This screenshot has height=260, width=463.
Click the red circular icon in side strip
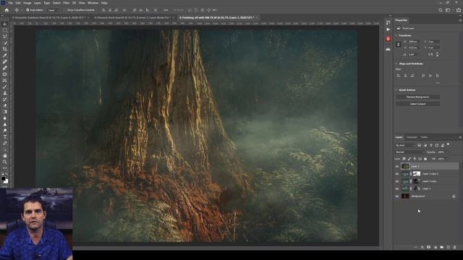point(388,39)
